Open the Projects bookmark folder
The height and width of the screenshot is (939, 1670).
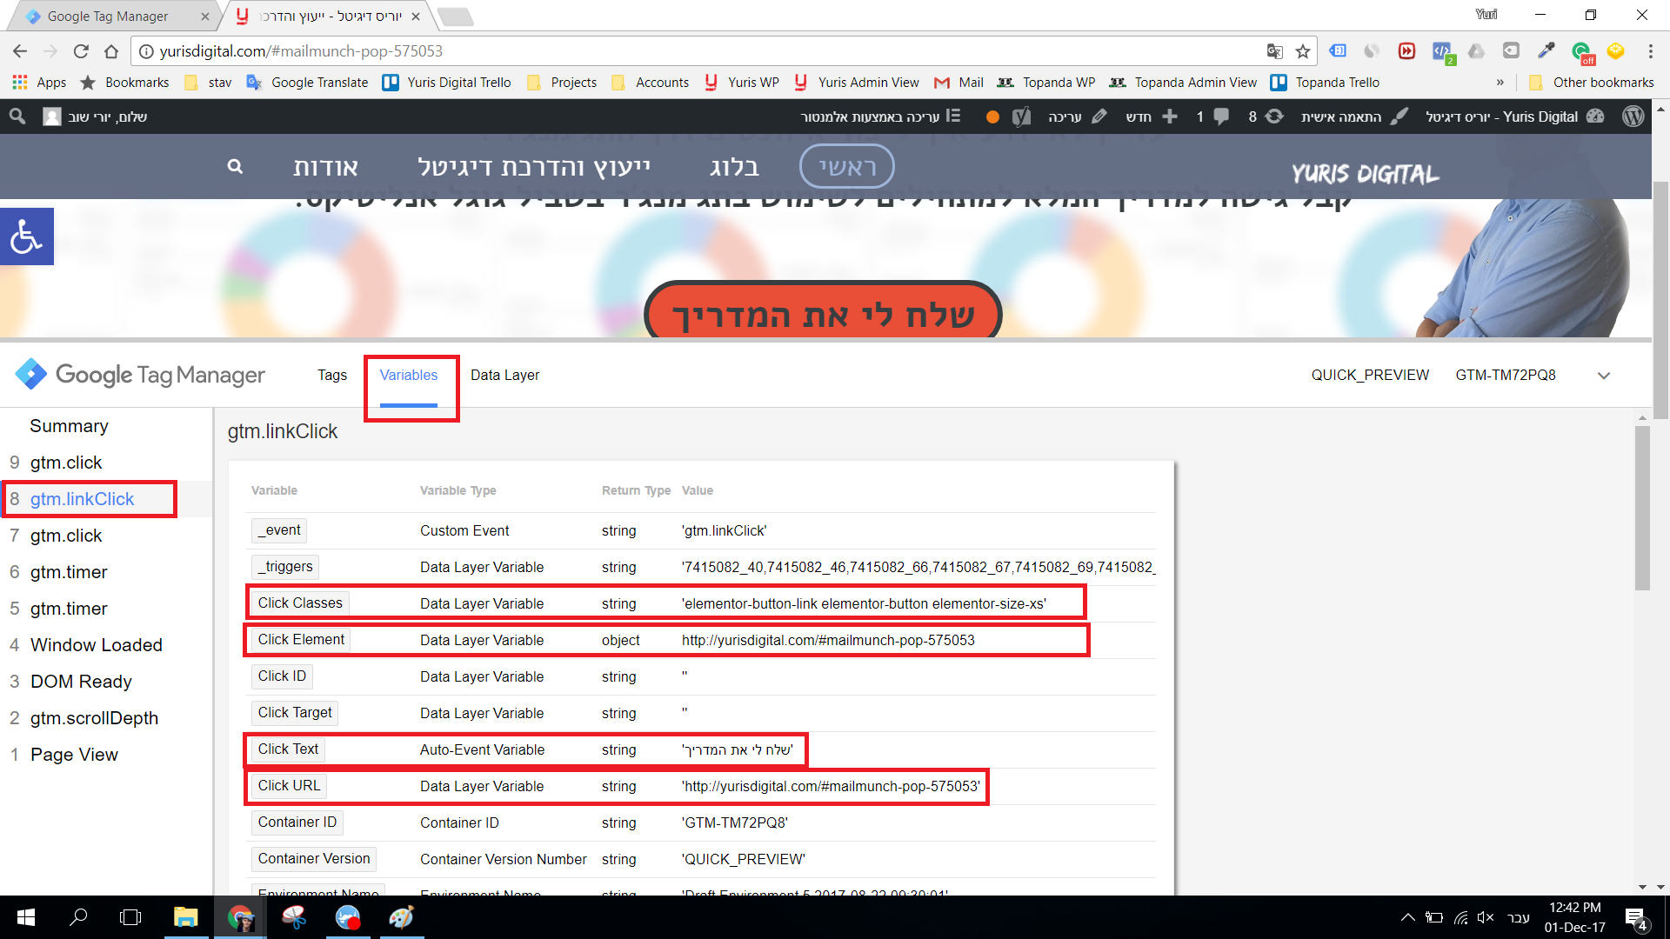click(562, 83)
